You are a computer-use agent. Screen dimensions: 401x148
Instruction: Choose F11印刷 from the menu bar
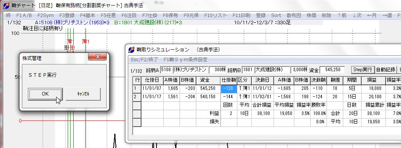241,16
